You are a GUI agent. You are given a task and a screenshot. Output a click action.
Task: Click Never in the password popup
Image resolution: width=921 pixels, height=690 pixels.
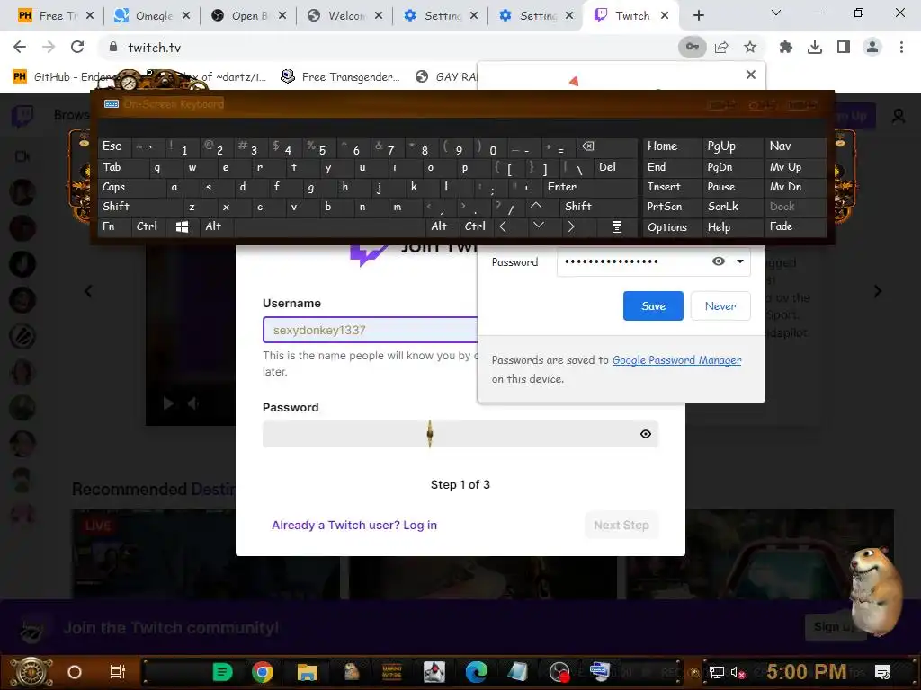(x=720, y=305)
